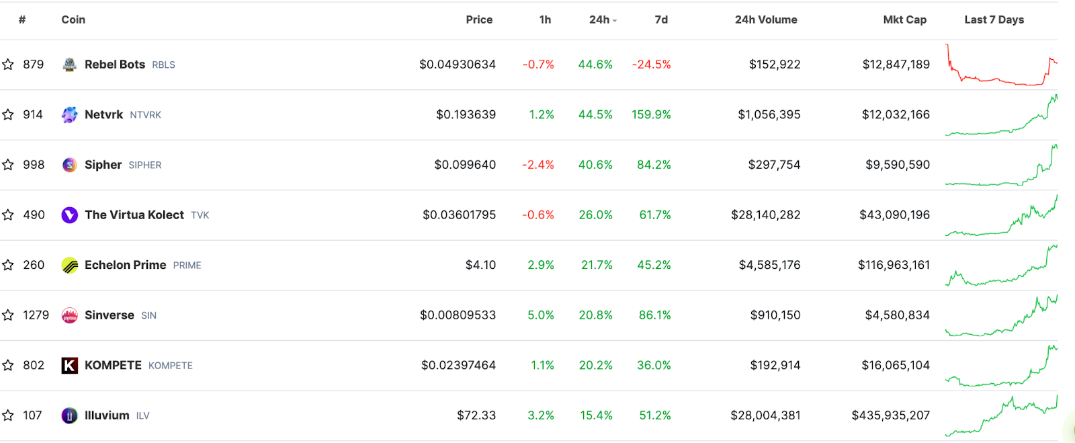Open the Rebel Bots logo icon
Screen dimensions: 1075x443
tap(70, 65)
